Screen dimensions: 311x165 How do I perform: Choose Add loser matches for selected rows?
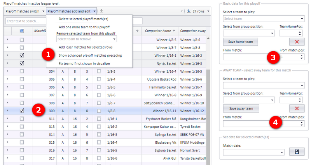pos(86,47)
